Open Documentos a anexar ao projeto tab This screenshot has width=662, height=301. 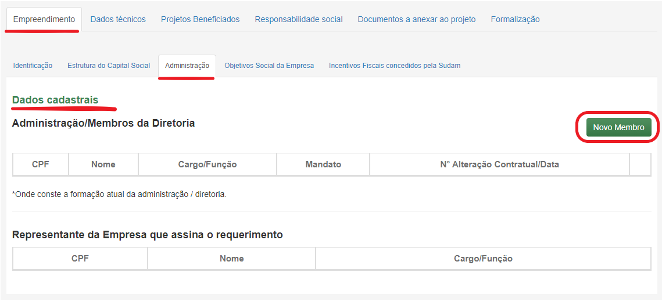point(417,19)
